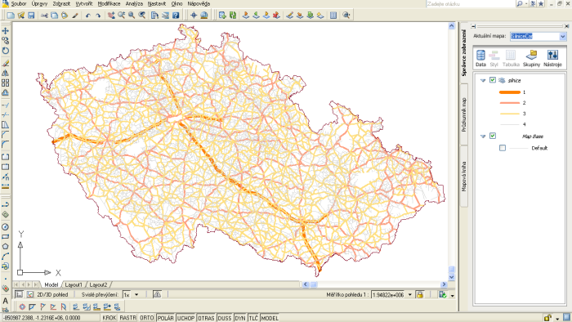Toggle the ORTO status bar button

[x=146, y=318]
